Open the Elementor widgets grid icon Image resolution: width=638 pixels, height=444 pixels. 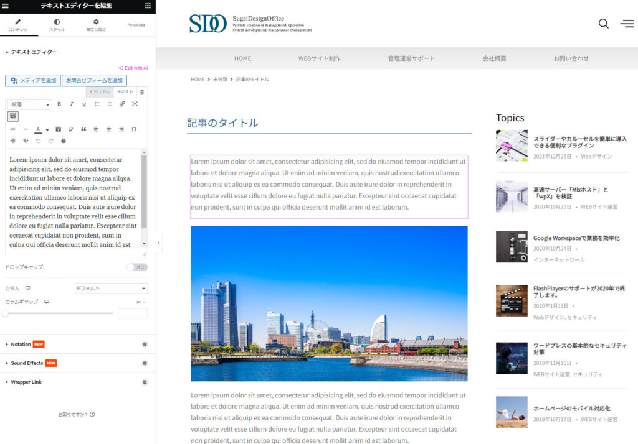(148, 6)
